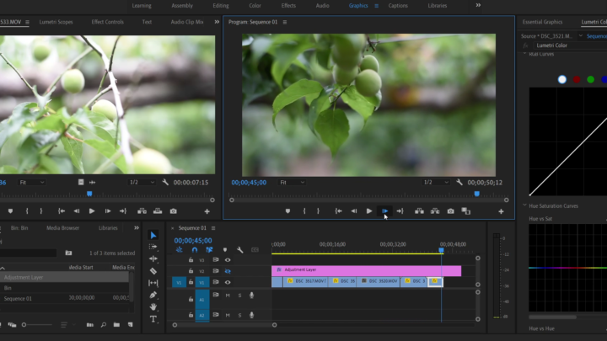The image size is (607, 341).
Task: Select the Track Select Forward tool
Action: coord(153,247)
